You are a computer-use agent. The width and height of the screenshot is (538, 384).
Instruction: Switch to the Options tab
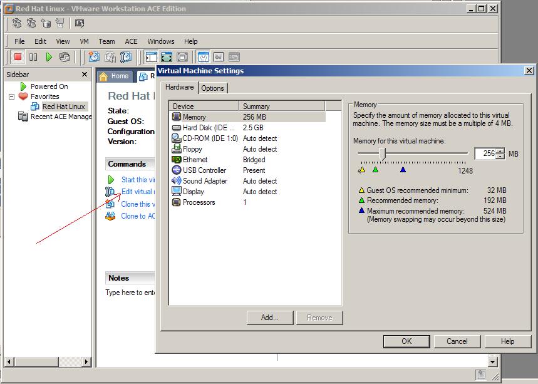pyautogui.click(x=212, y=88)
